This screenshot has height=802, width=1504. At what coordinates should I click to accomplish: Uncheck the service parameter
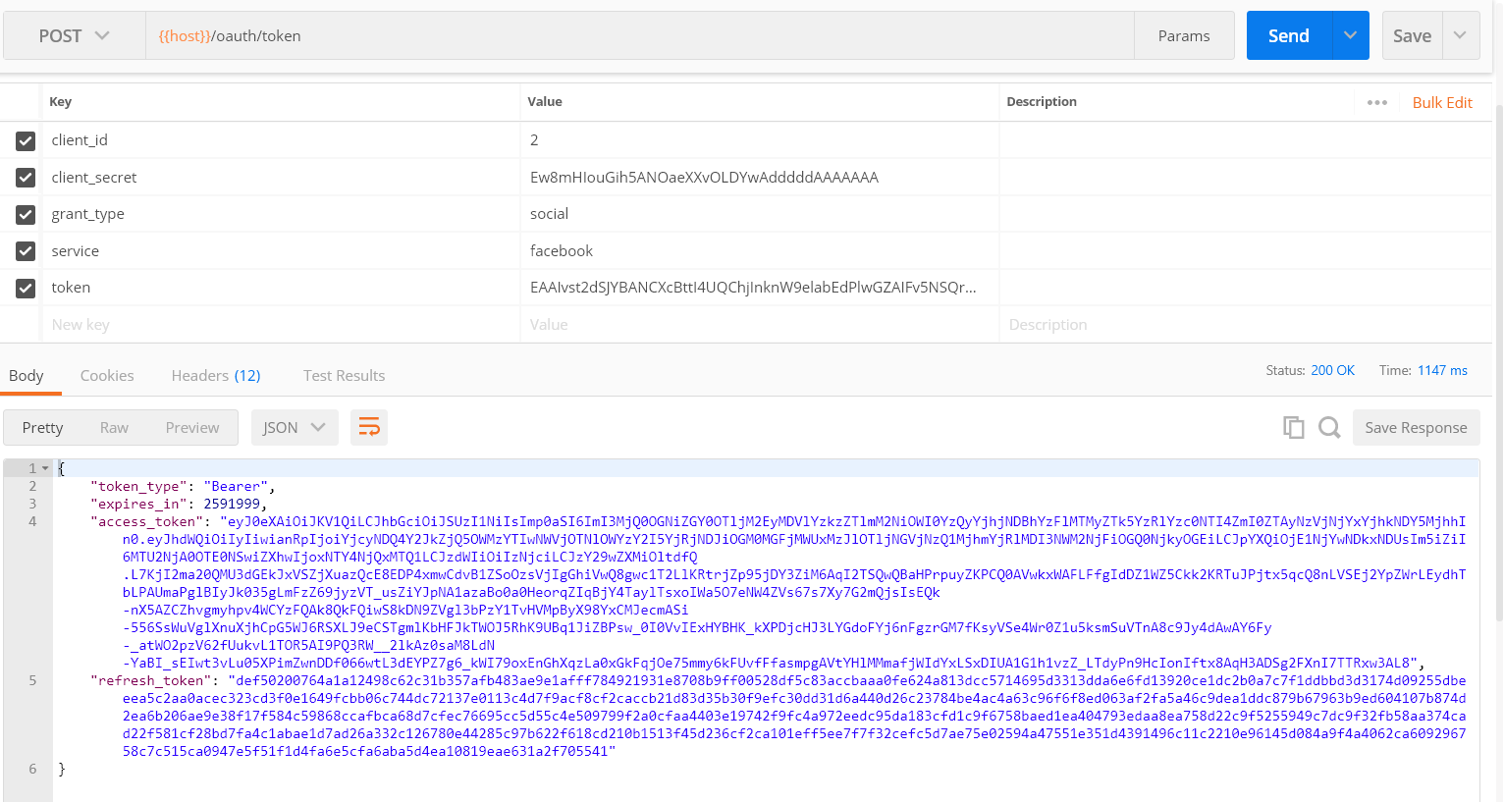26,251
